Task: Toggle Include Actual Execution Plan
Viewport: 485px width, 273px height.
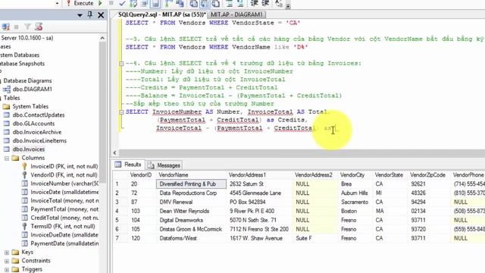Action: 168,3
